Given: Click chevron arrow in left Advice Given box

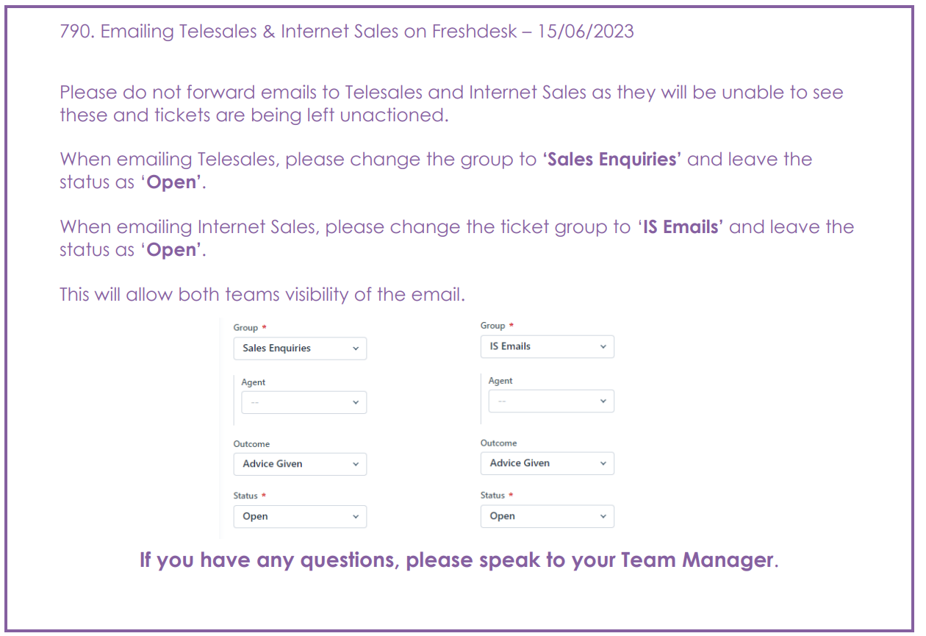Looking at the screenshot, I should [356, 465].
